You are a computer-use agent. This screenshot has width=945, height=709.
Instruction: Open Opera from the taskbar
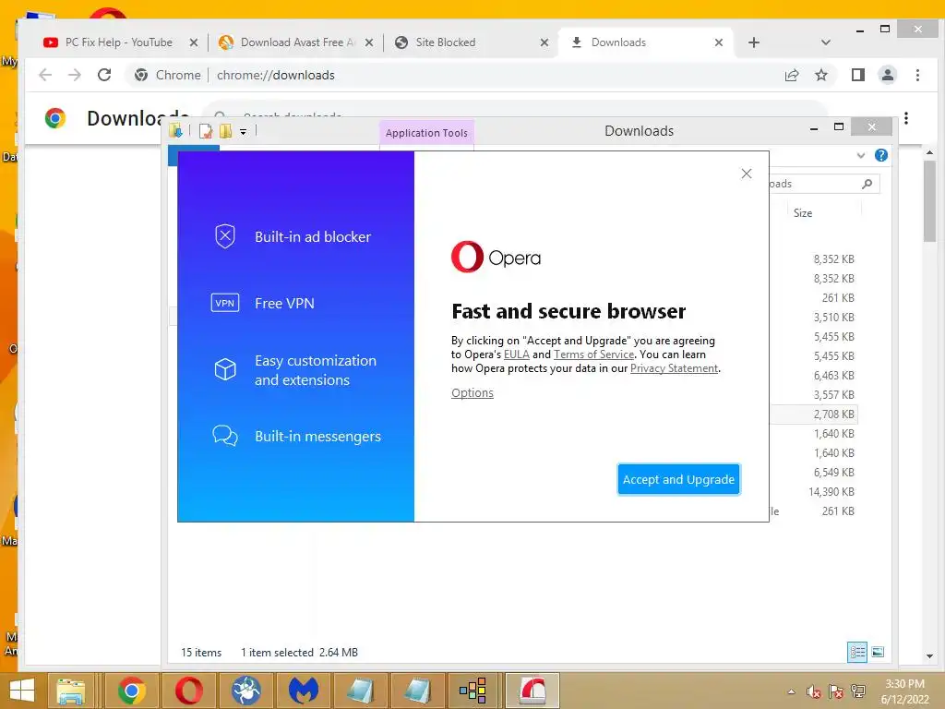[188, 691]
